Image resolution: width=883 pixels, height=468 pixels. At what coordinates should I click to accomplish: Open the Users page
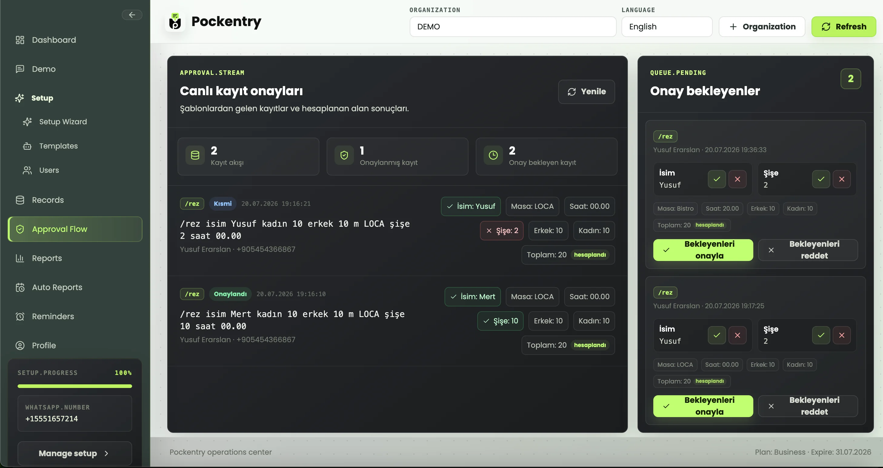click(x=79, y=170)
